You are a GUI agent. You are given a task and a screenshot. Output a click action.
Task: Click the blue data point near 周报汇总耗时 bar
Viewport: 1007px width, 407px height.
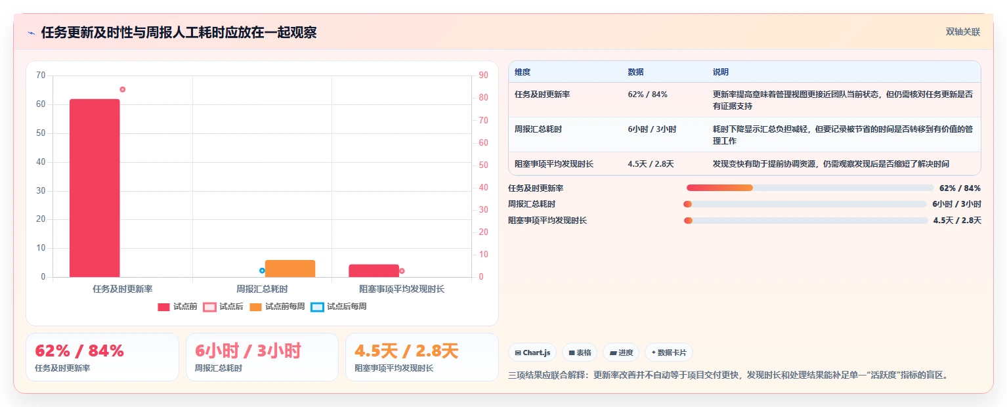[x=262, y=270]
